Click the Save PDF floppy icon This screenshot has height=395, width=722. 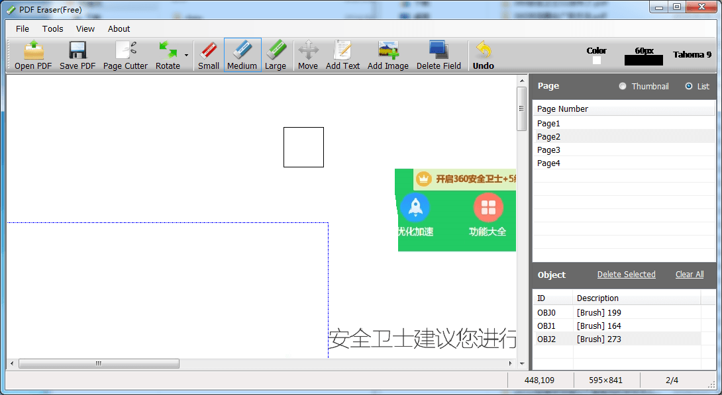coord(77,55)
